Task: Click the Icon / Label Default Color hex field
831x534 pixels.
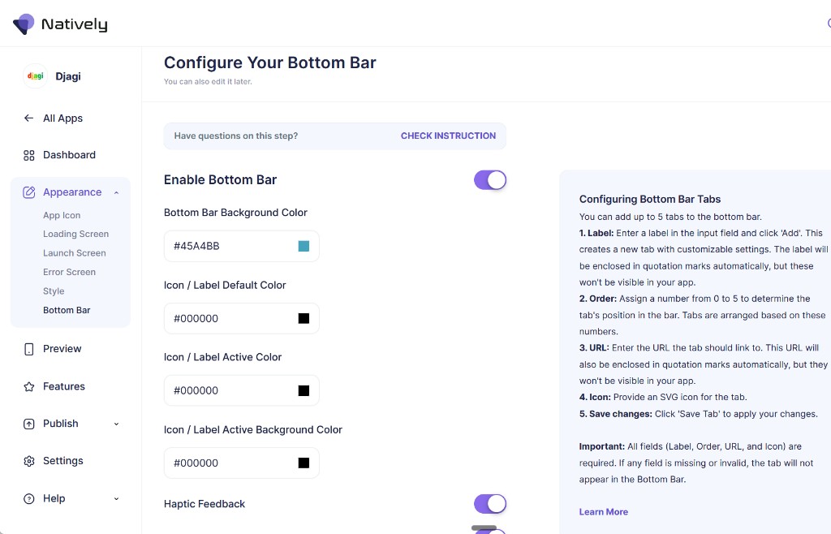Action: tap(242, 318)
